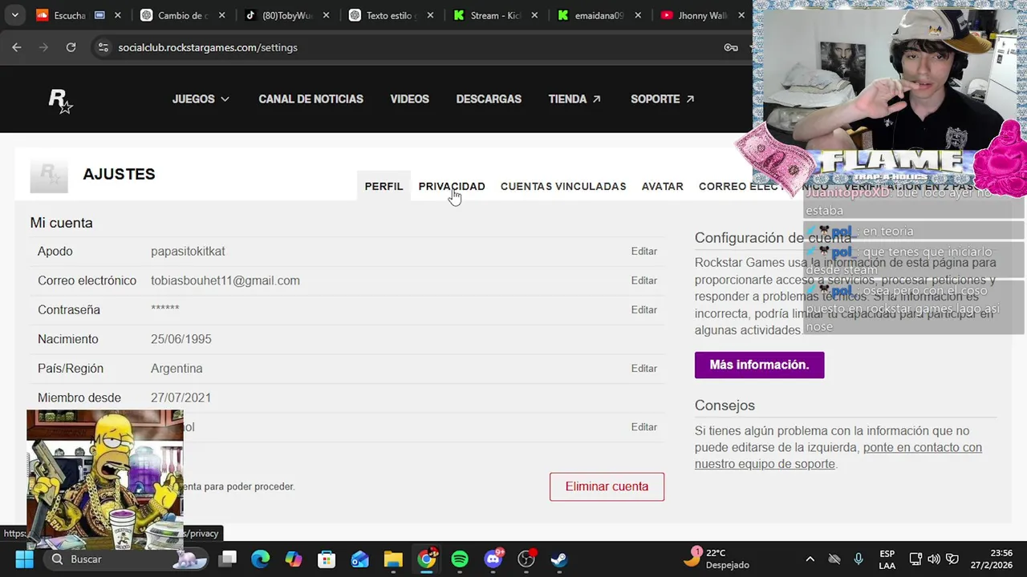Open Spotify from the taskbar
Viewport: 1027px width, 577px height.
click(460, 559)
